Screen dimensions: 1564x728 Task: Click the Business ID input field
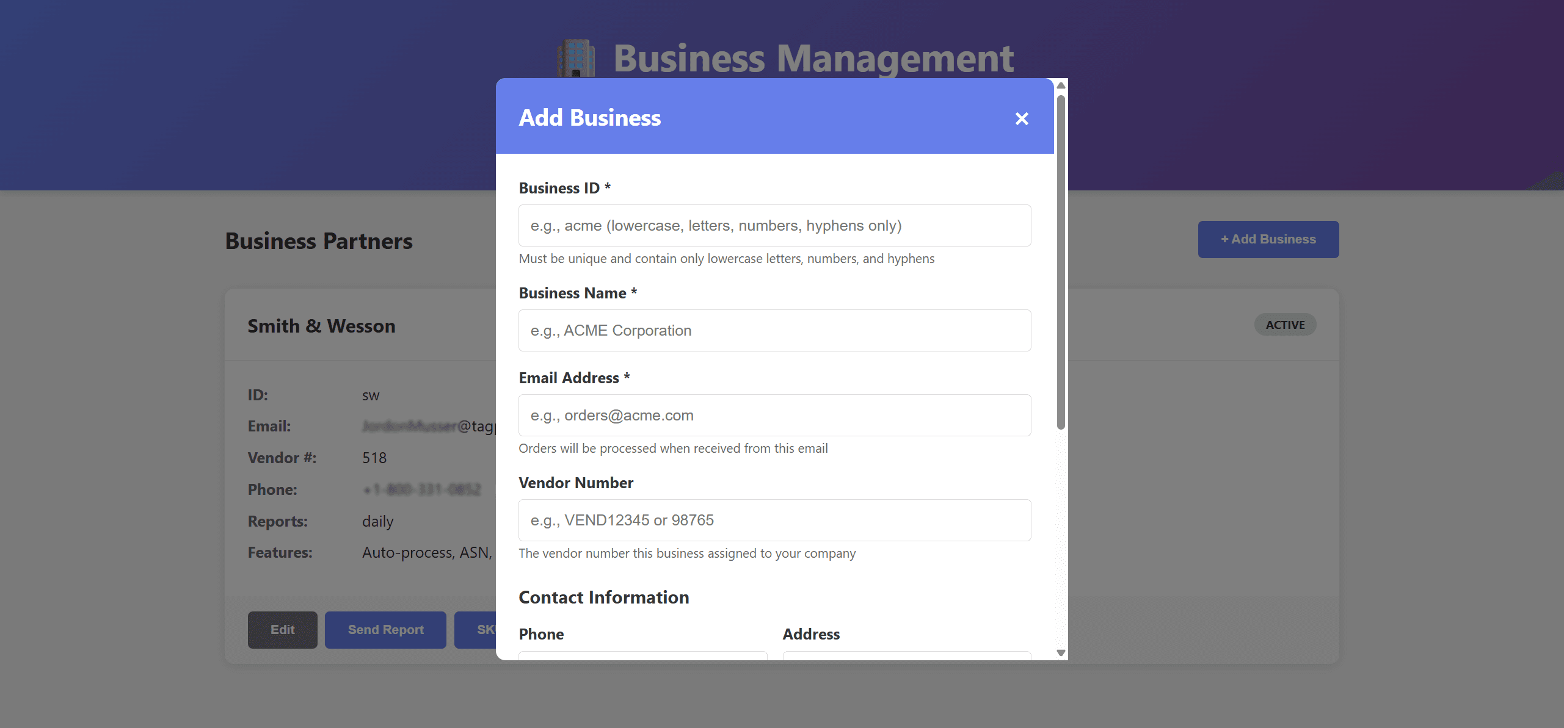(x=774, y=226)
